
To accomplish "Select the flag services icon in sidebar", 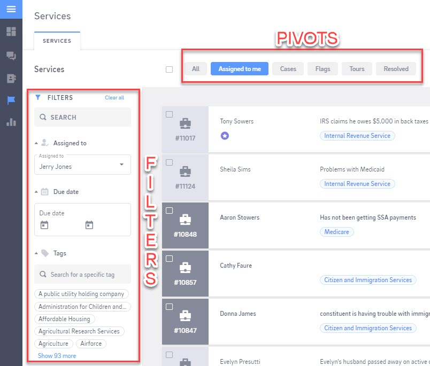I will coord(11,100).
